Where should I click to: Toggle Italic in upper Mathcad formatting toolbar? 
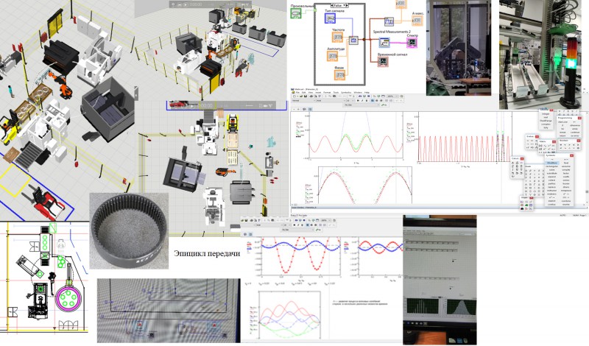[362, 101]
